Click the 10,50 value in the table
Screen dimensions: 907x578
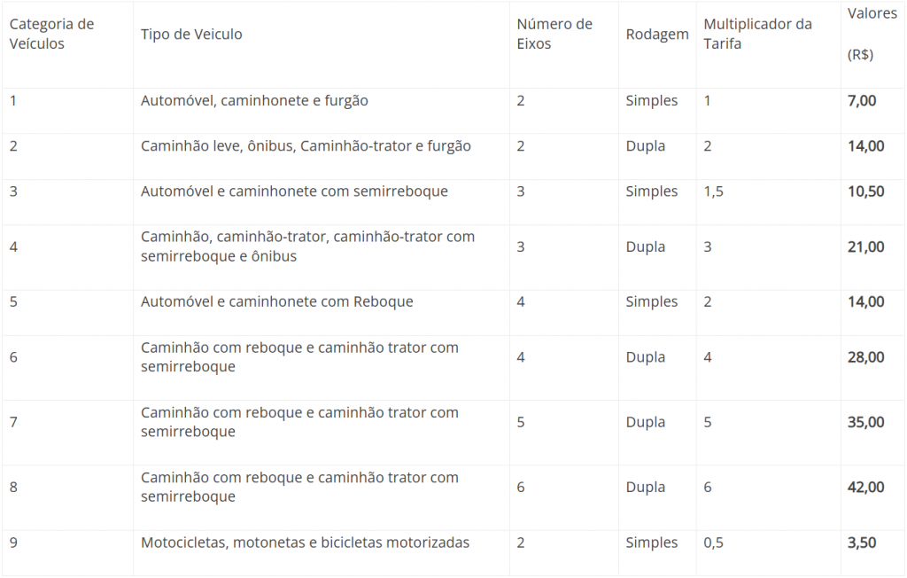tap(866, 191)
